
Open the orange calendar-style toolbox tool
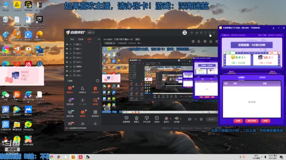point(83,113)
